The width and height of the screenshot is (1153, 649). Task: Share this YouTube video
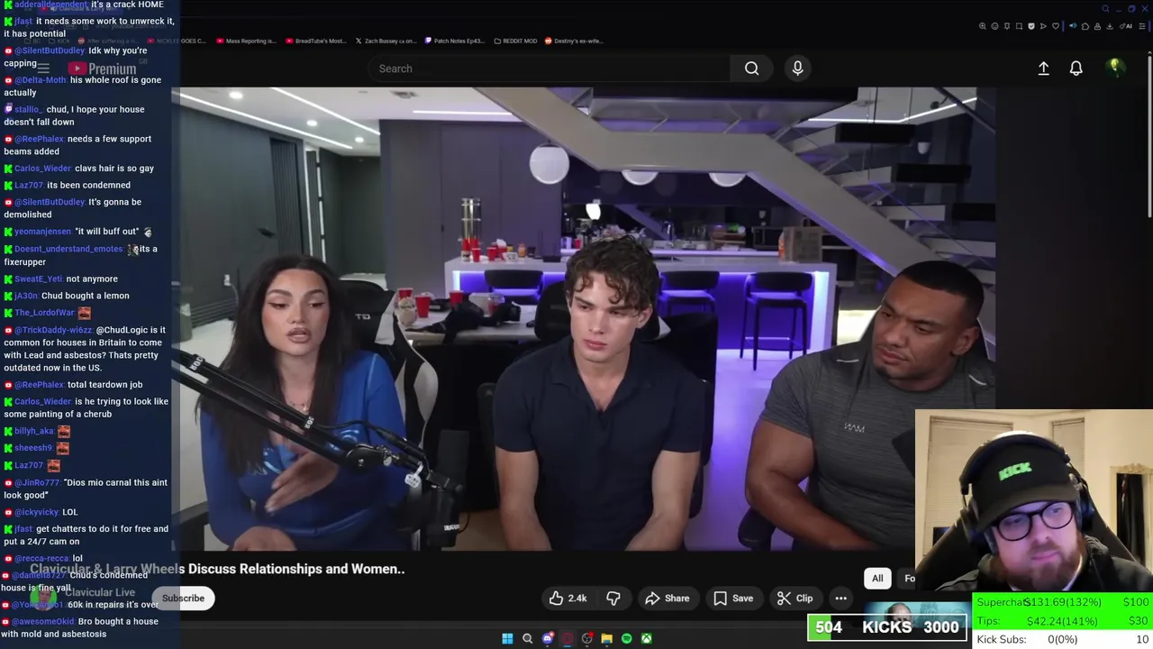coord(667,599)
